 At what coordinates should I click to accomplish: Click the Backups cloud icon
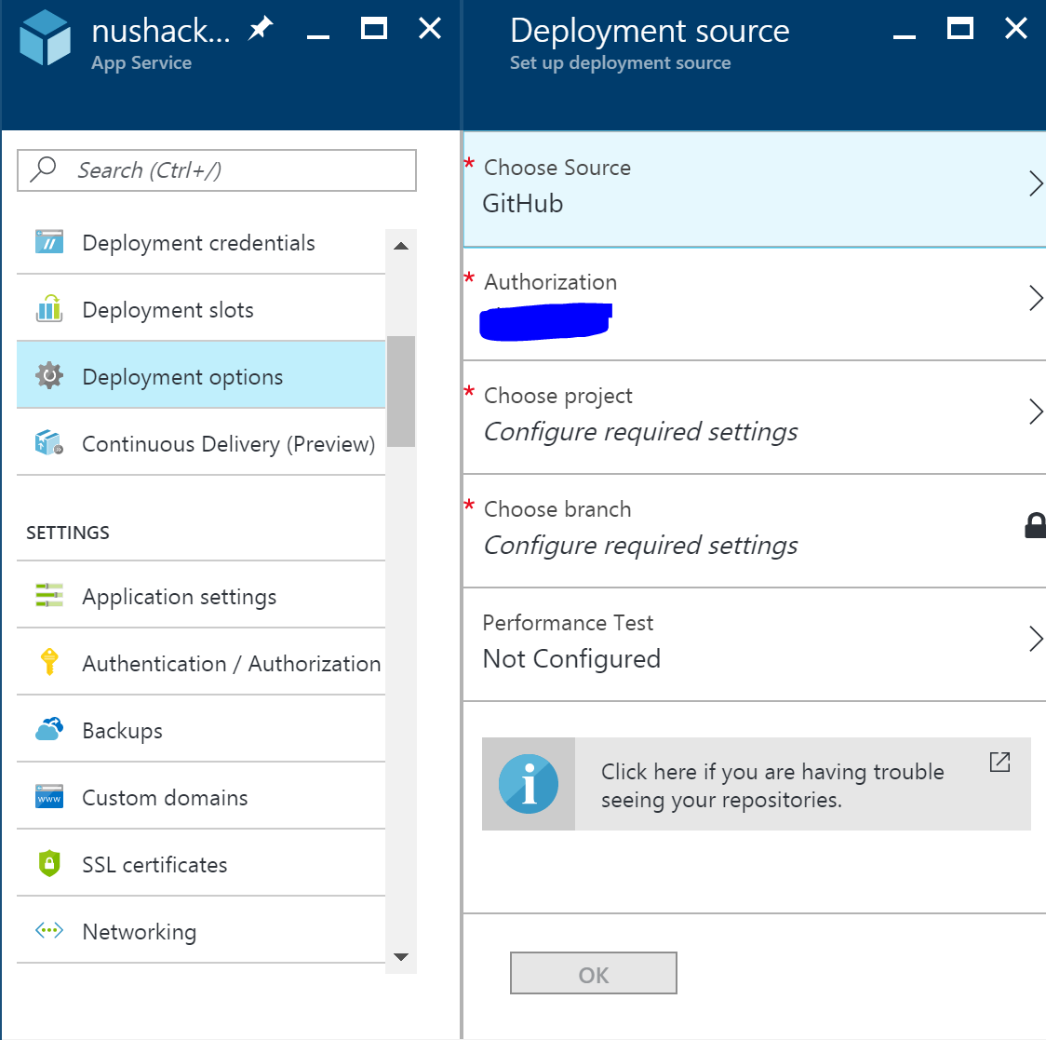(x=49, y=728)
